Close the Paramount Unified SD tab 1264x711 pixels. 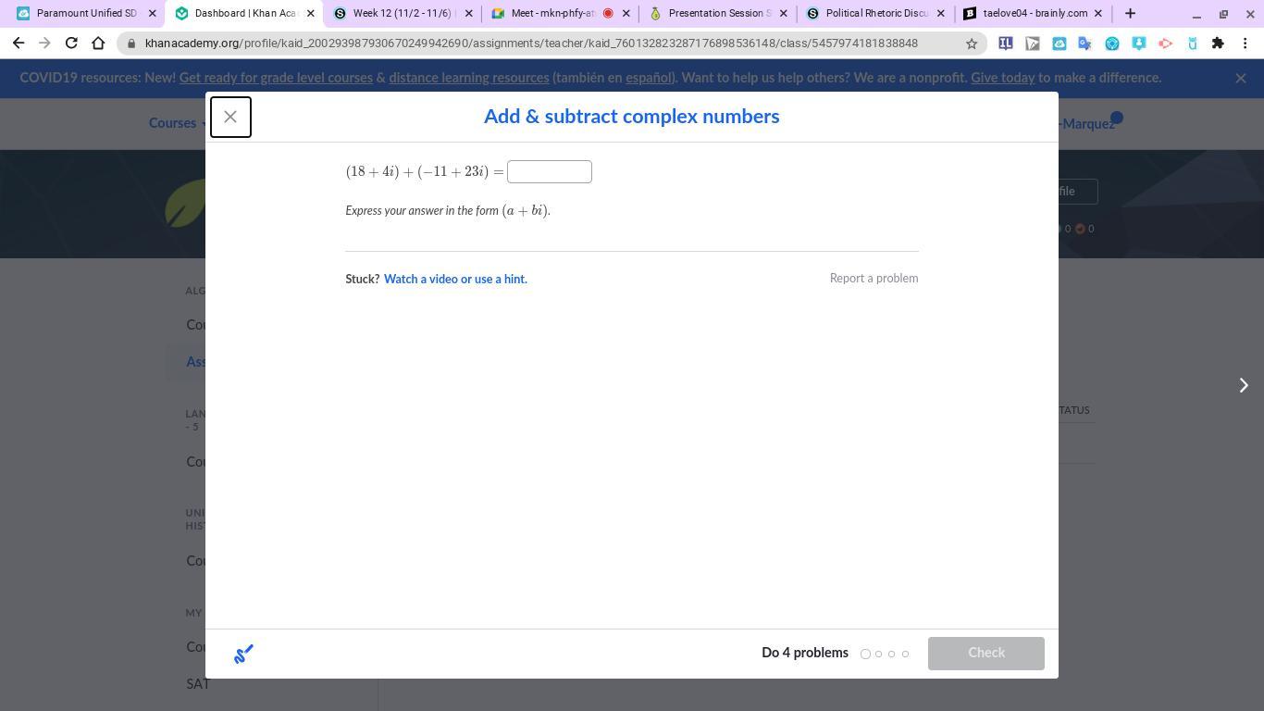[x=152, y=14]
